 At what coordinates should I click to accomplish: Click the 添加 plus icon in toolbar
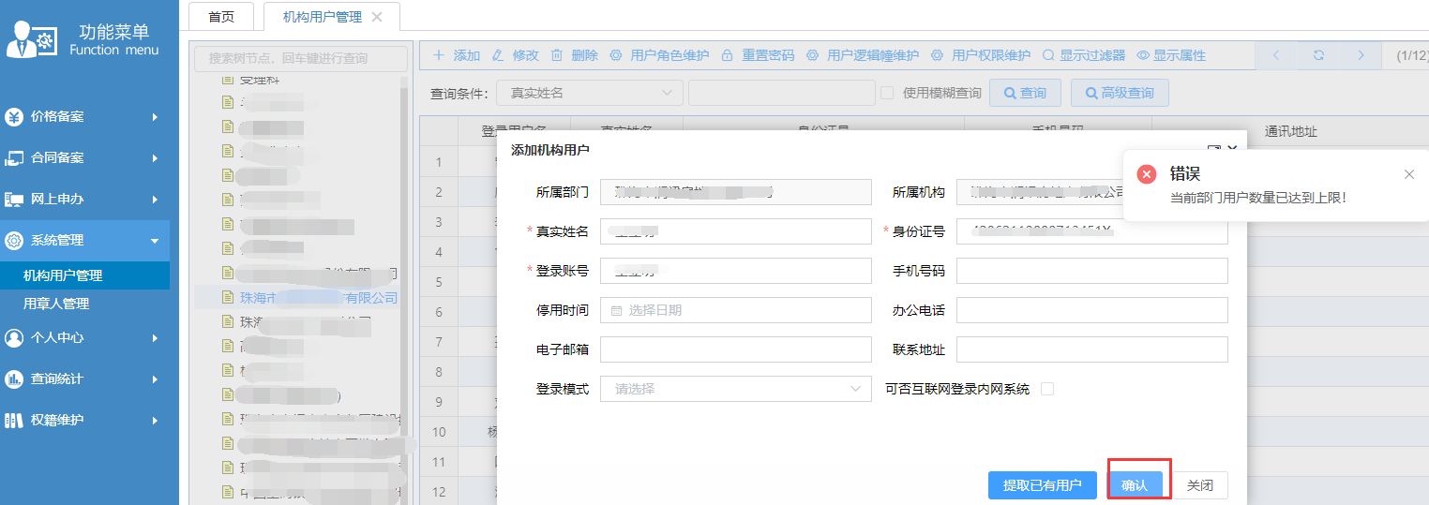click(x=439, y=55)
